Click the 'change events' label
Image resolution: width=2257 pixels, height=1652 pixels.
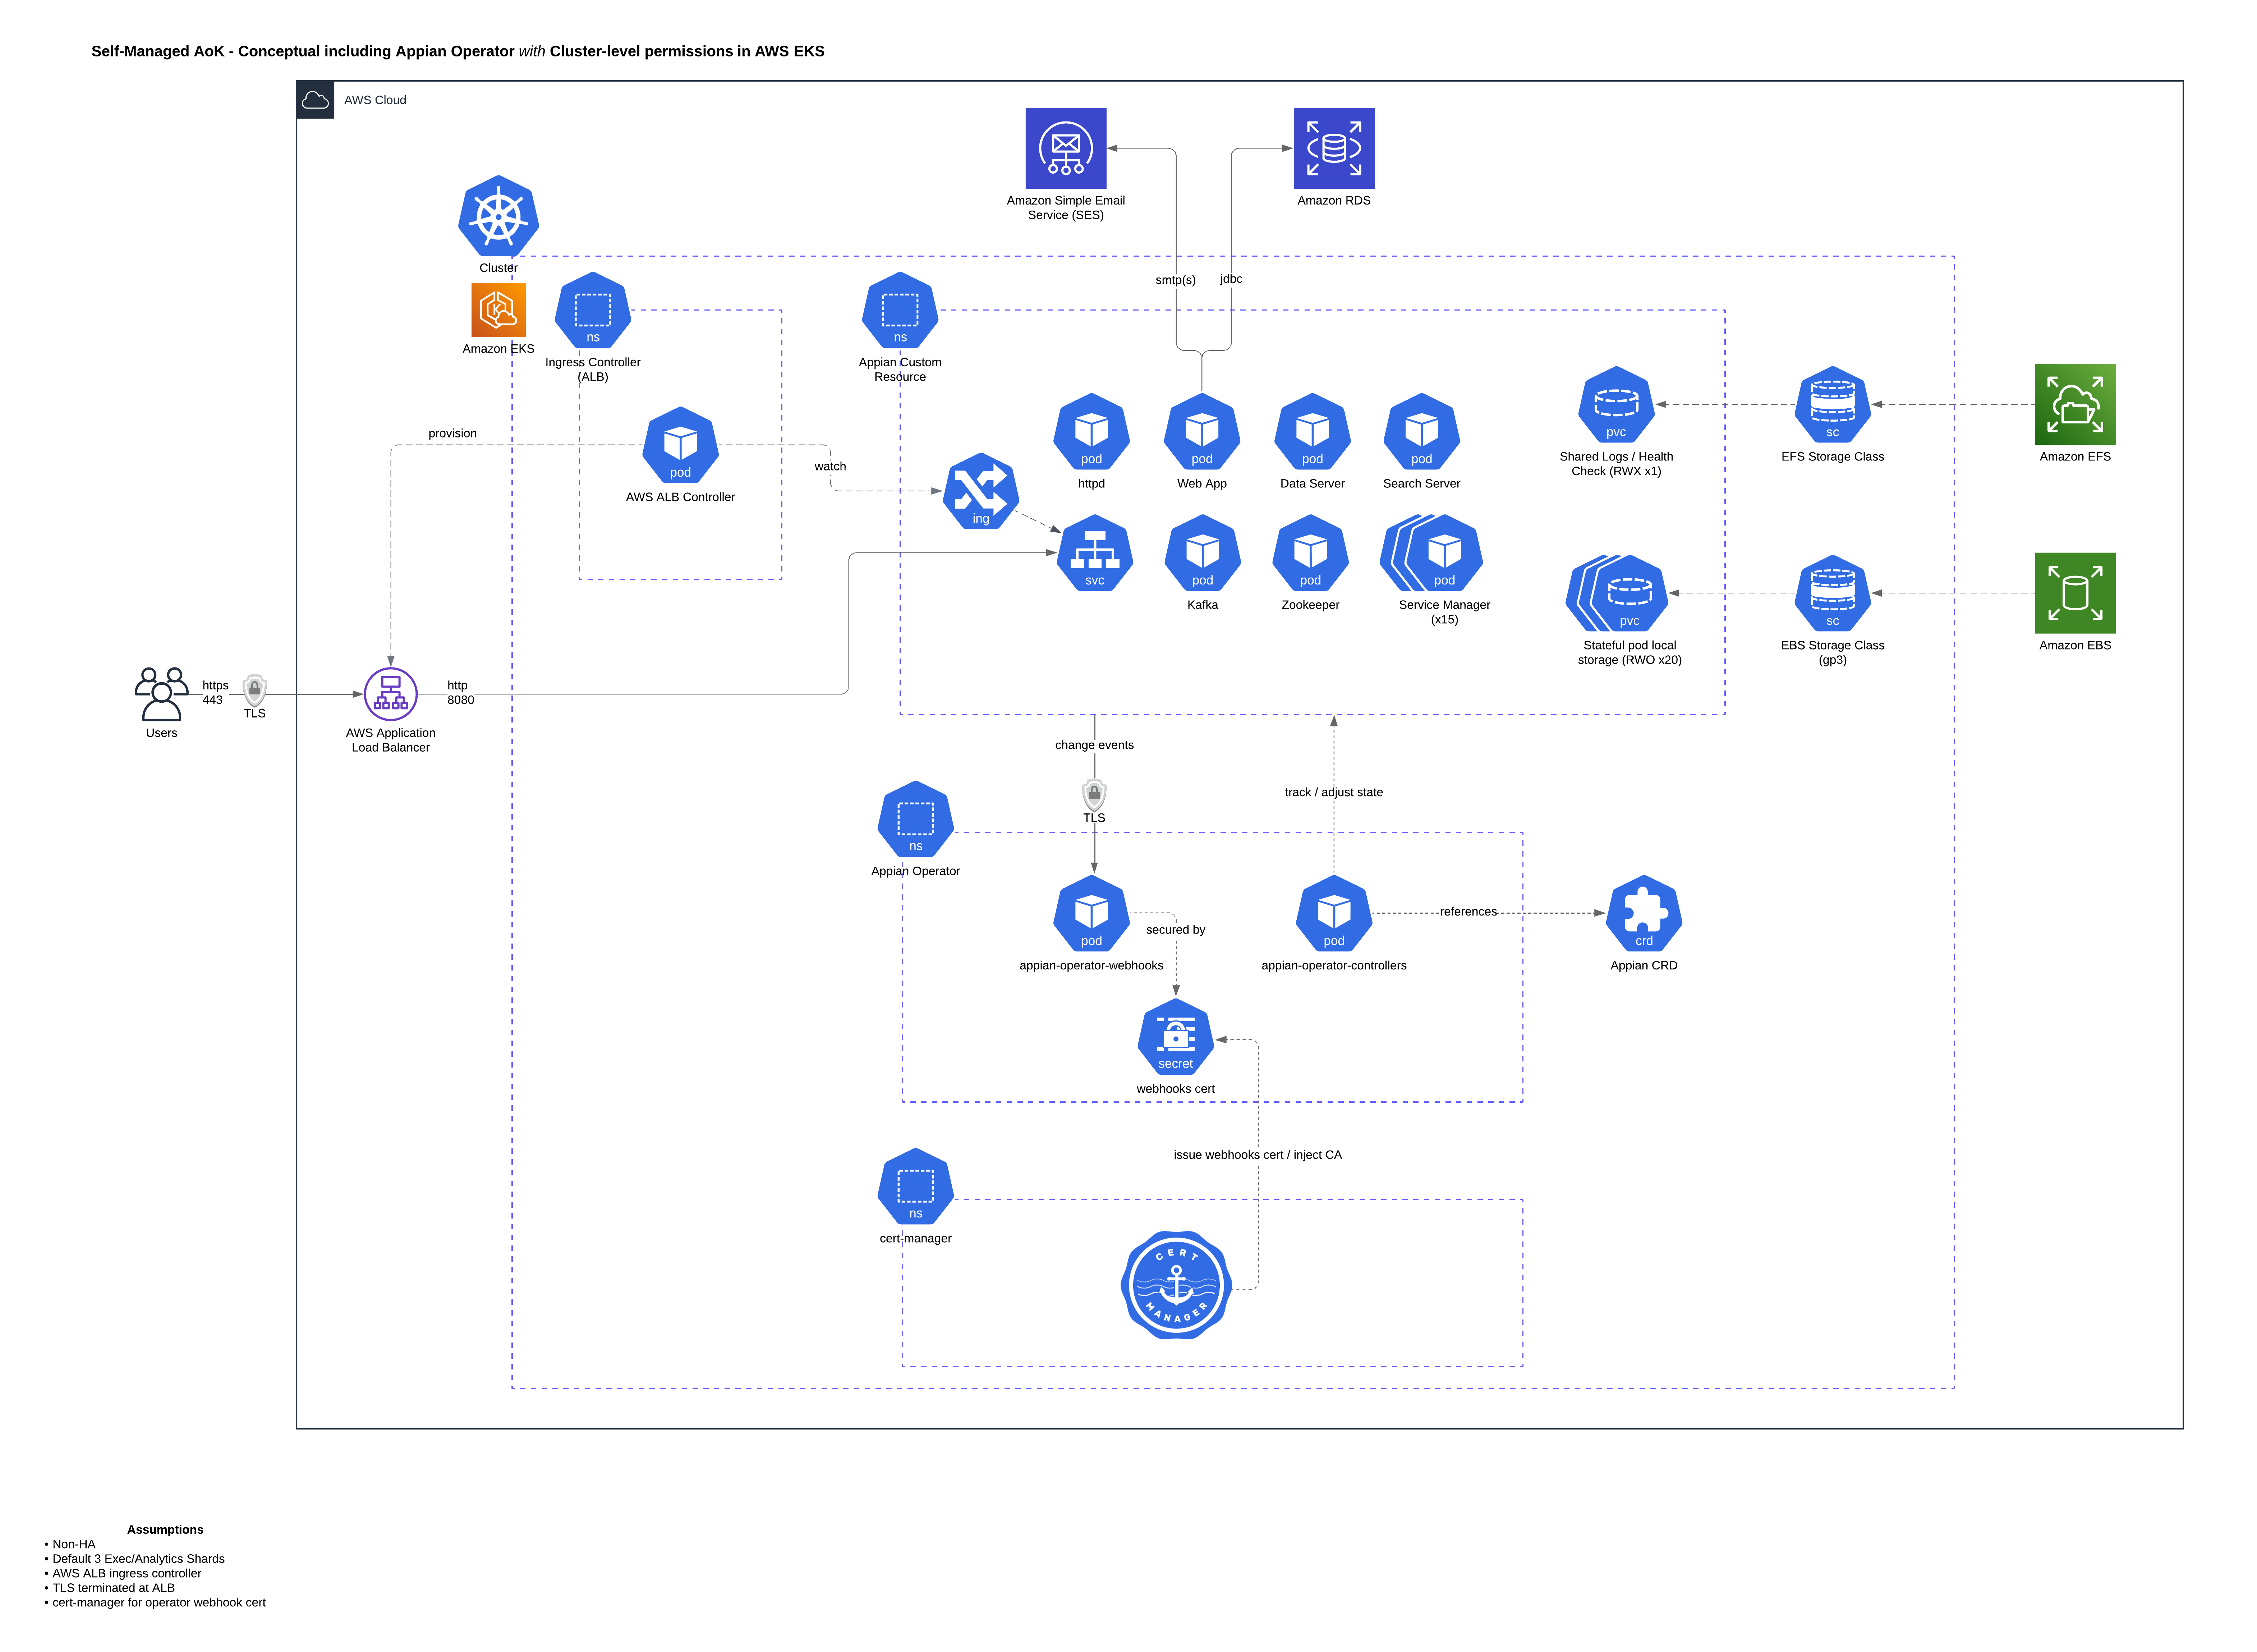click(1094, 745)
